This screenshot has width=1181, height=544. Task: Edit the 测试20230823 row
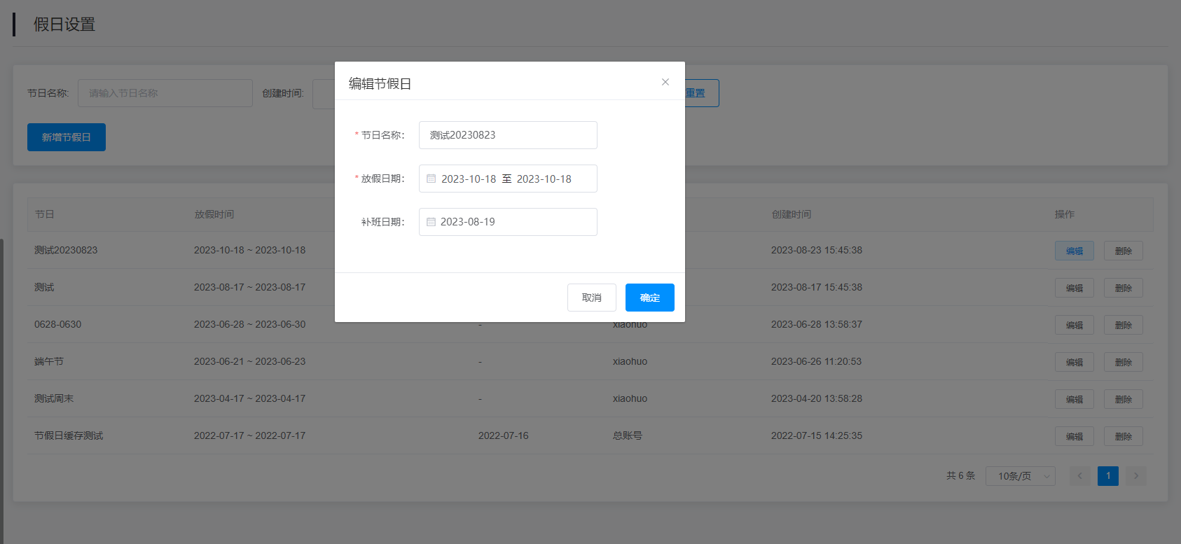pyautogui.click(x=1074, y=251)
